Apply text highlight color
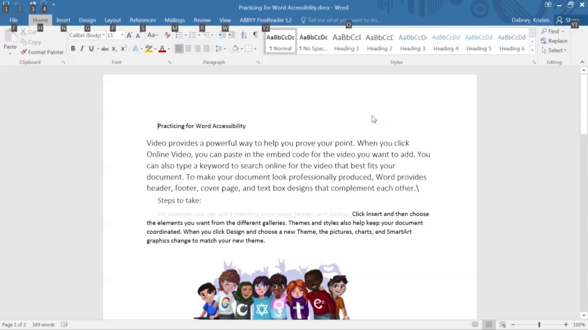 (x=148, y=49)
